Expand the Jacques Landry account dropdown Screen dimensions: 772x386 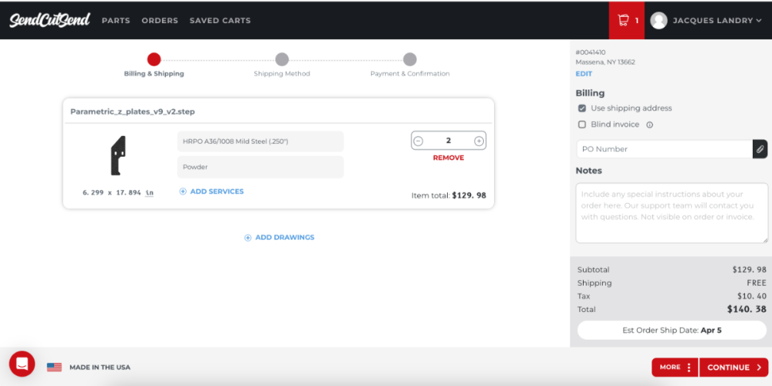coord(717,21)
